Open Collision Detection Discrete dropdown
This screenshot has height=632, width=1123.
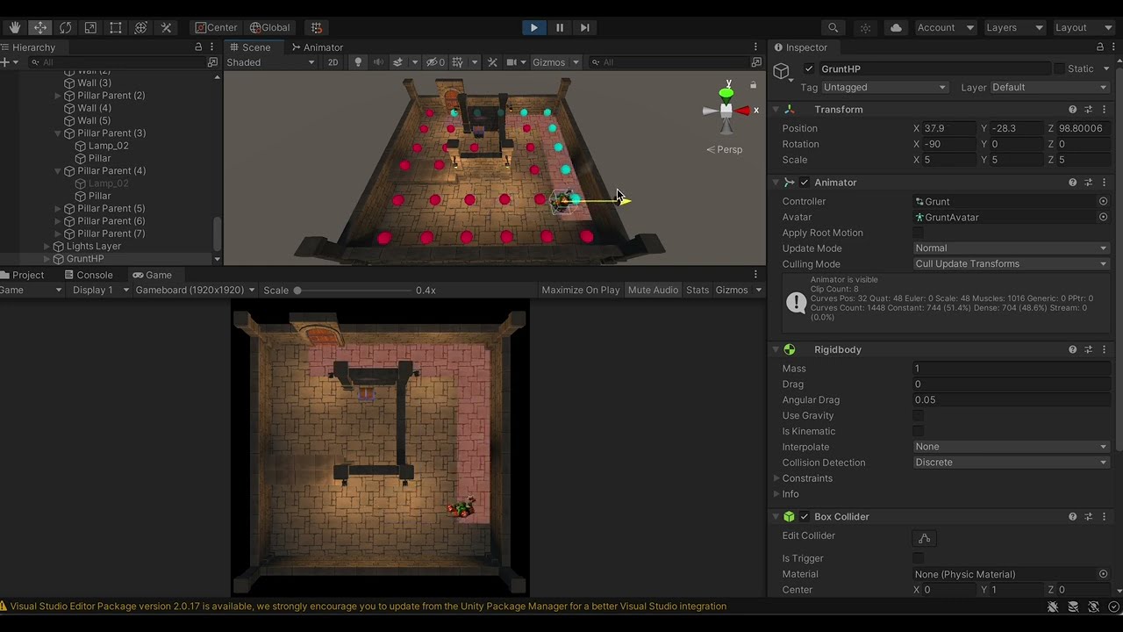1012,463
